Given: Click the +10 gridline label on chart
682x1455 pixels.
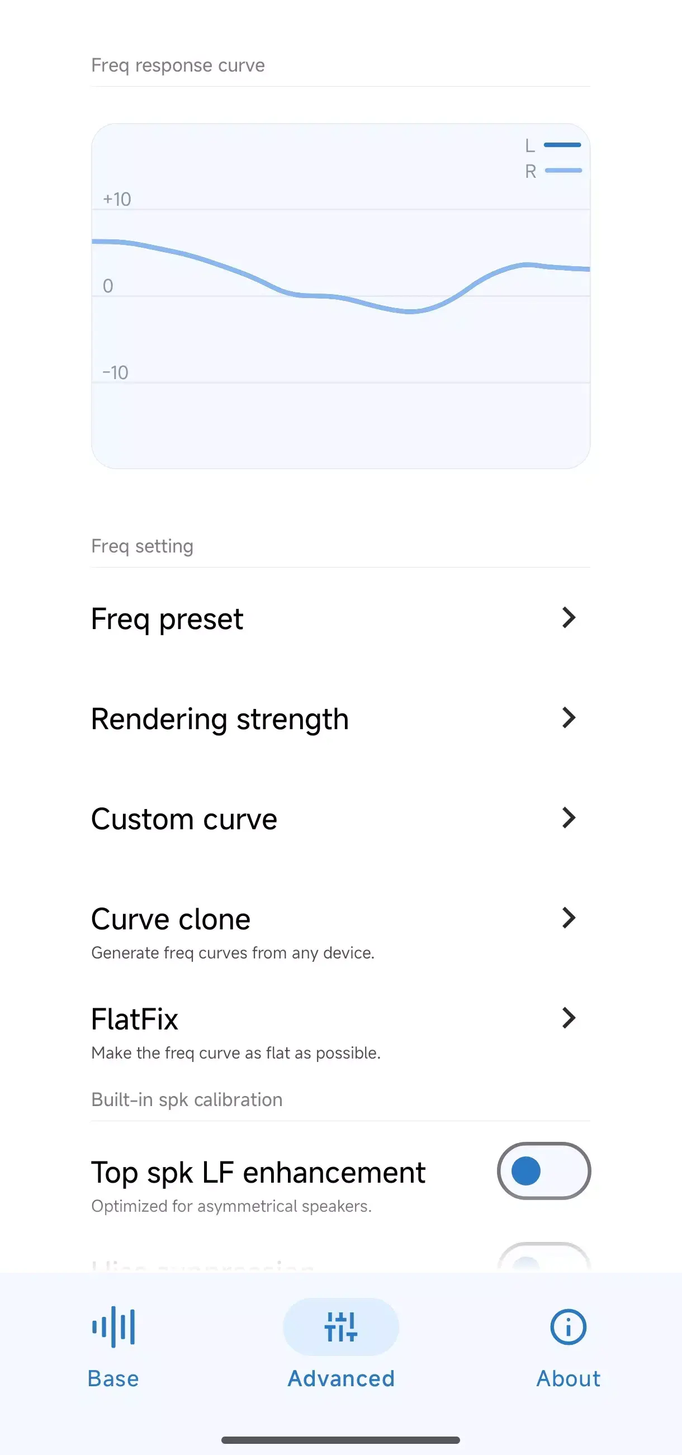Looking at the screenshot, I should (117, 199).
